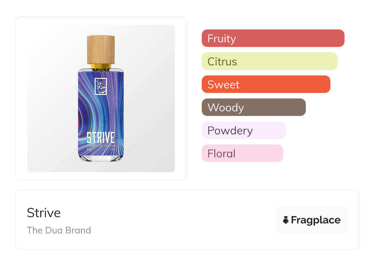This screenshot has width=374, height=265.
Task: Click the Fragplace perfume bottle icon
Action: pos(286,220)
